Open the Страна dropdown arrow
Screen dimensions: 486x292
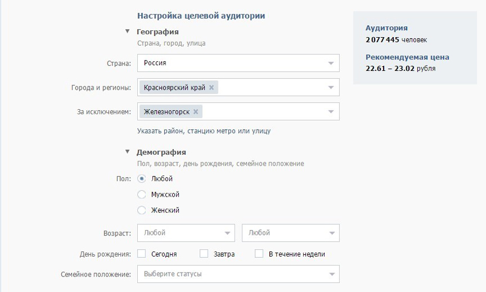point(331,63)
